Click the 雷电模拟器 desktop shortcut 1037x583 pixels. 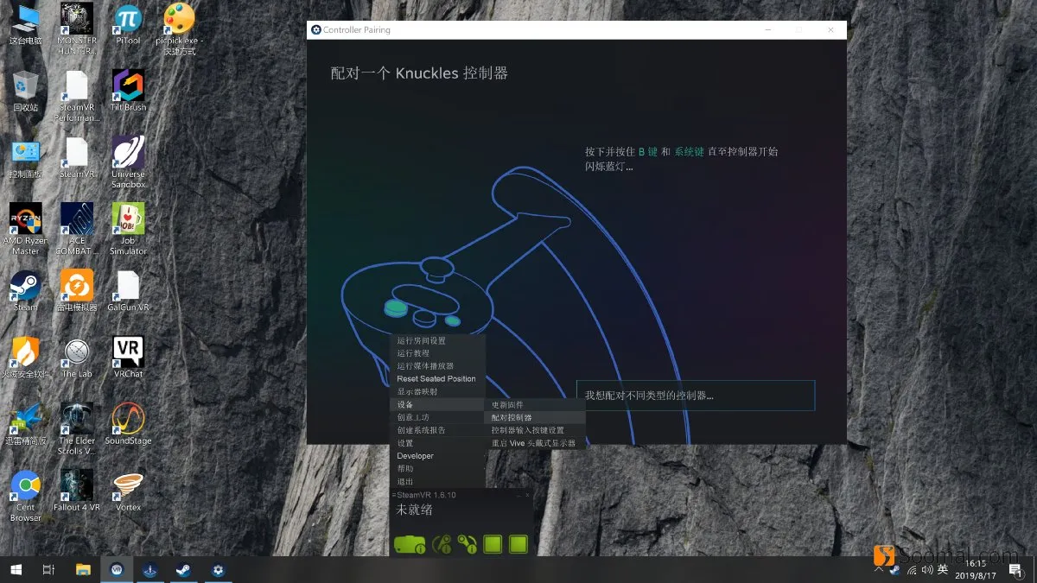77,291
